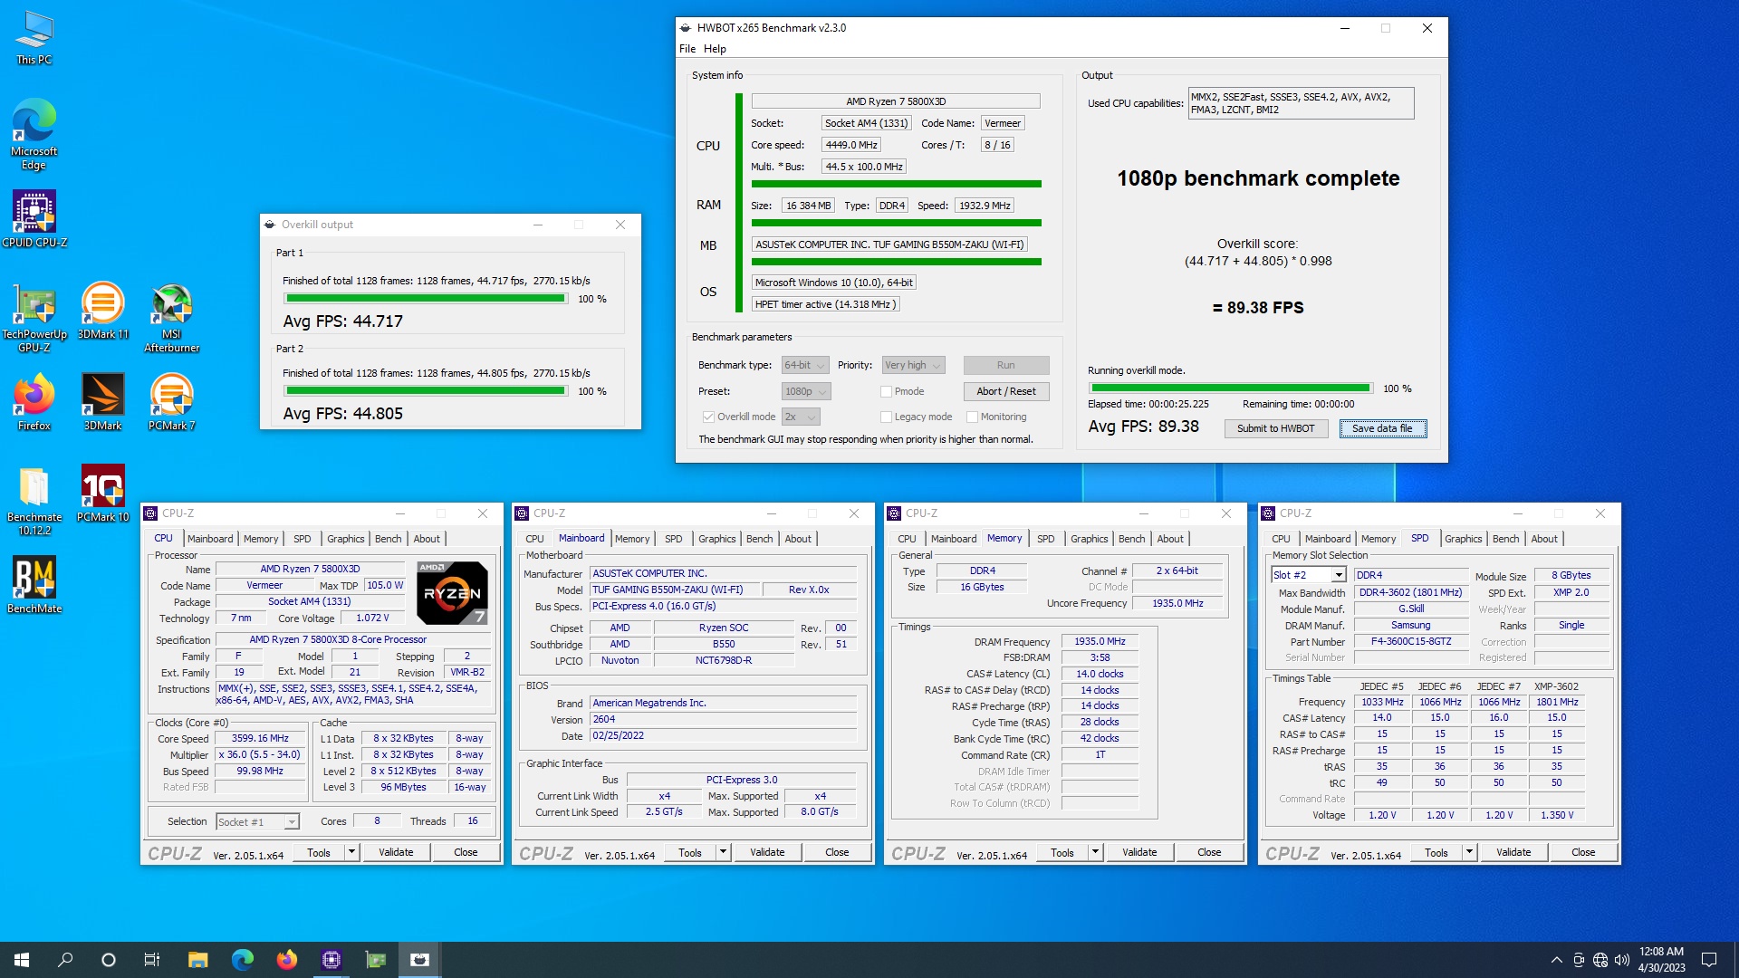Open Microsoft Edge desktop shortcut

coord(34,134)
